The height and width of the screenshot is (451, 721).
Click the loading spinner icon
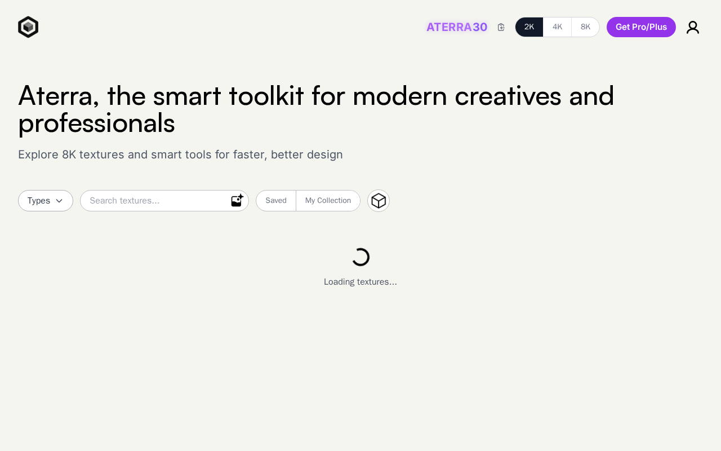tap(360, 257)
